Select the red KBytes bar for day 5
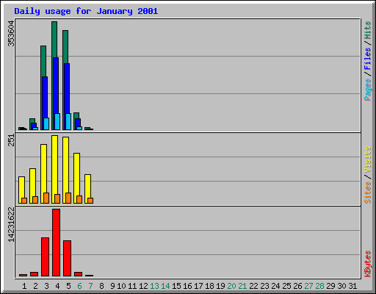This screenshot has height=294, width=376. (67, 259)
